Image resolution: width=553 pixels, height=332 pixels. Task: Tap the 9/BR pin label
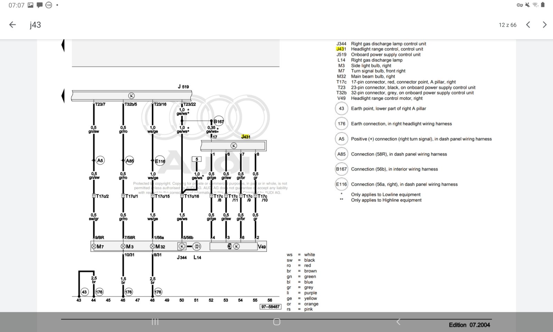coord(100,238)
